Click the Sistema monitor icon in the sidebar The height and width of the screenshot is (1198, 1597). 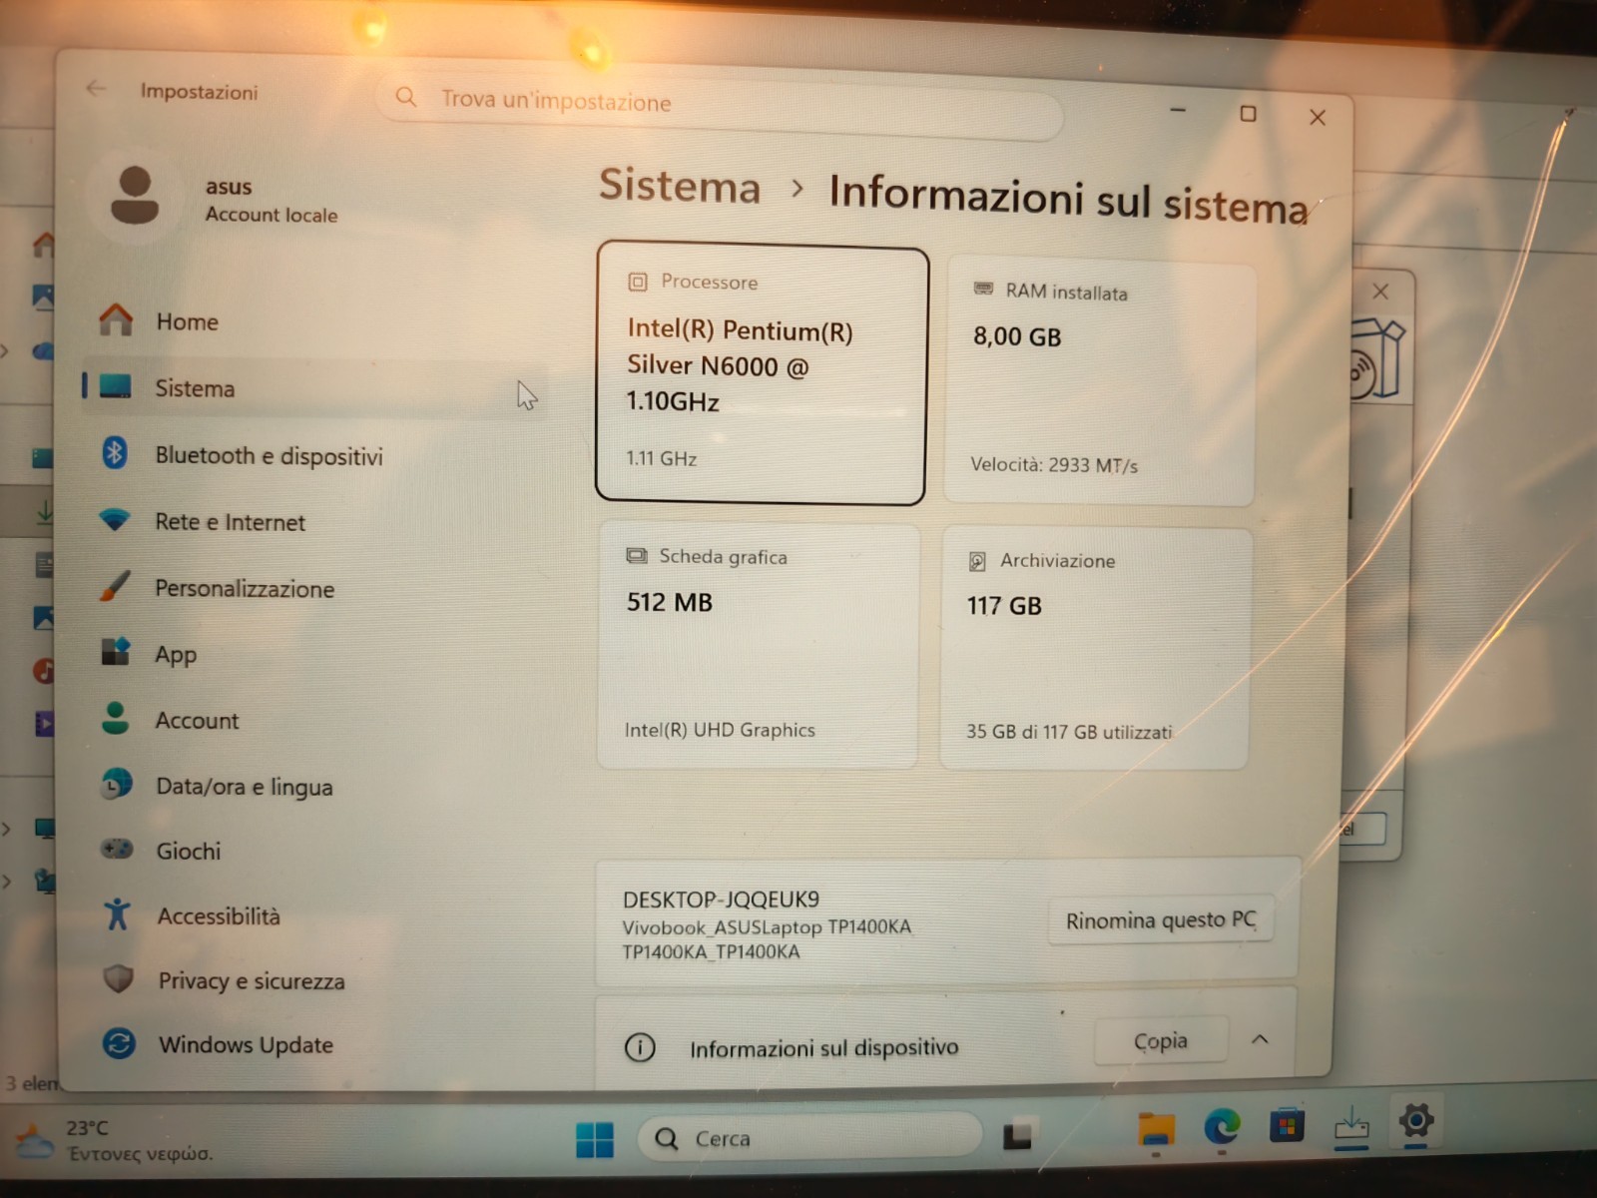116,386
